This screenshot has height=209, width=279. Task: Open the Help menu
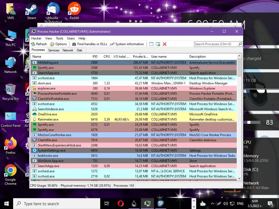tap(82, 38)
